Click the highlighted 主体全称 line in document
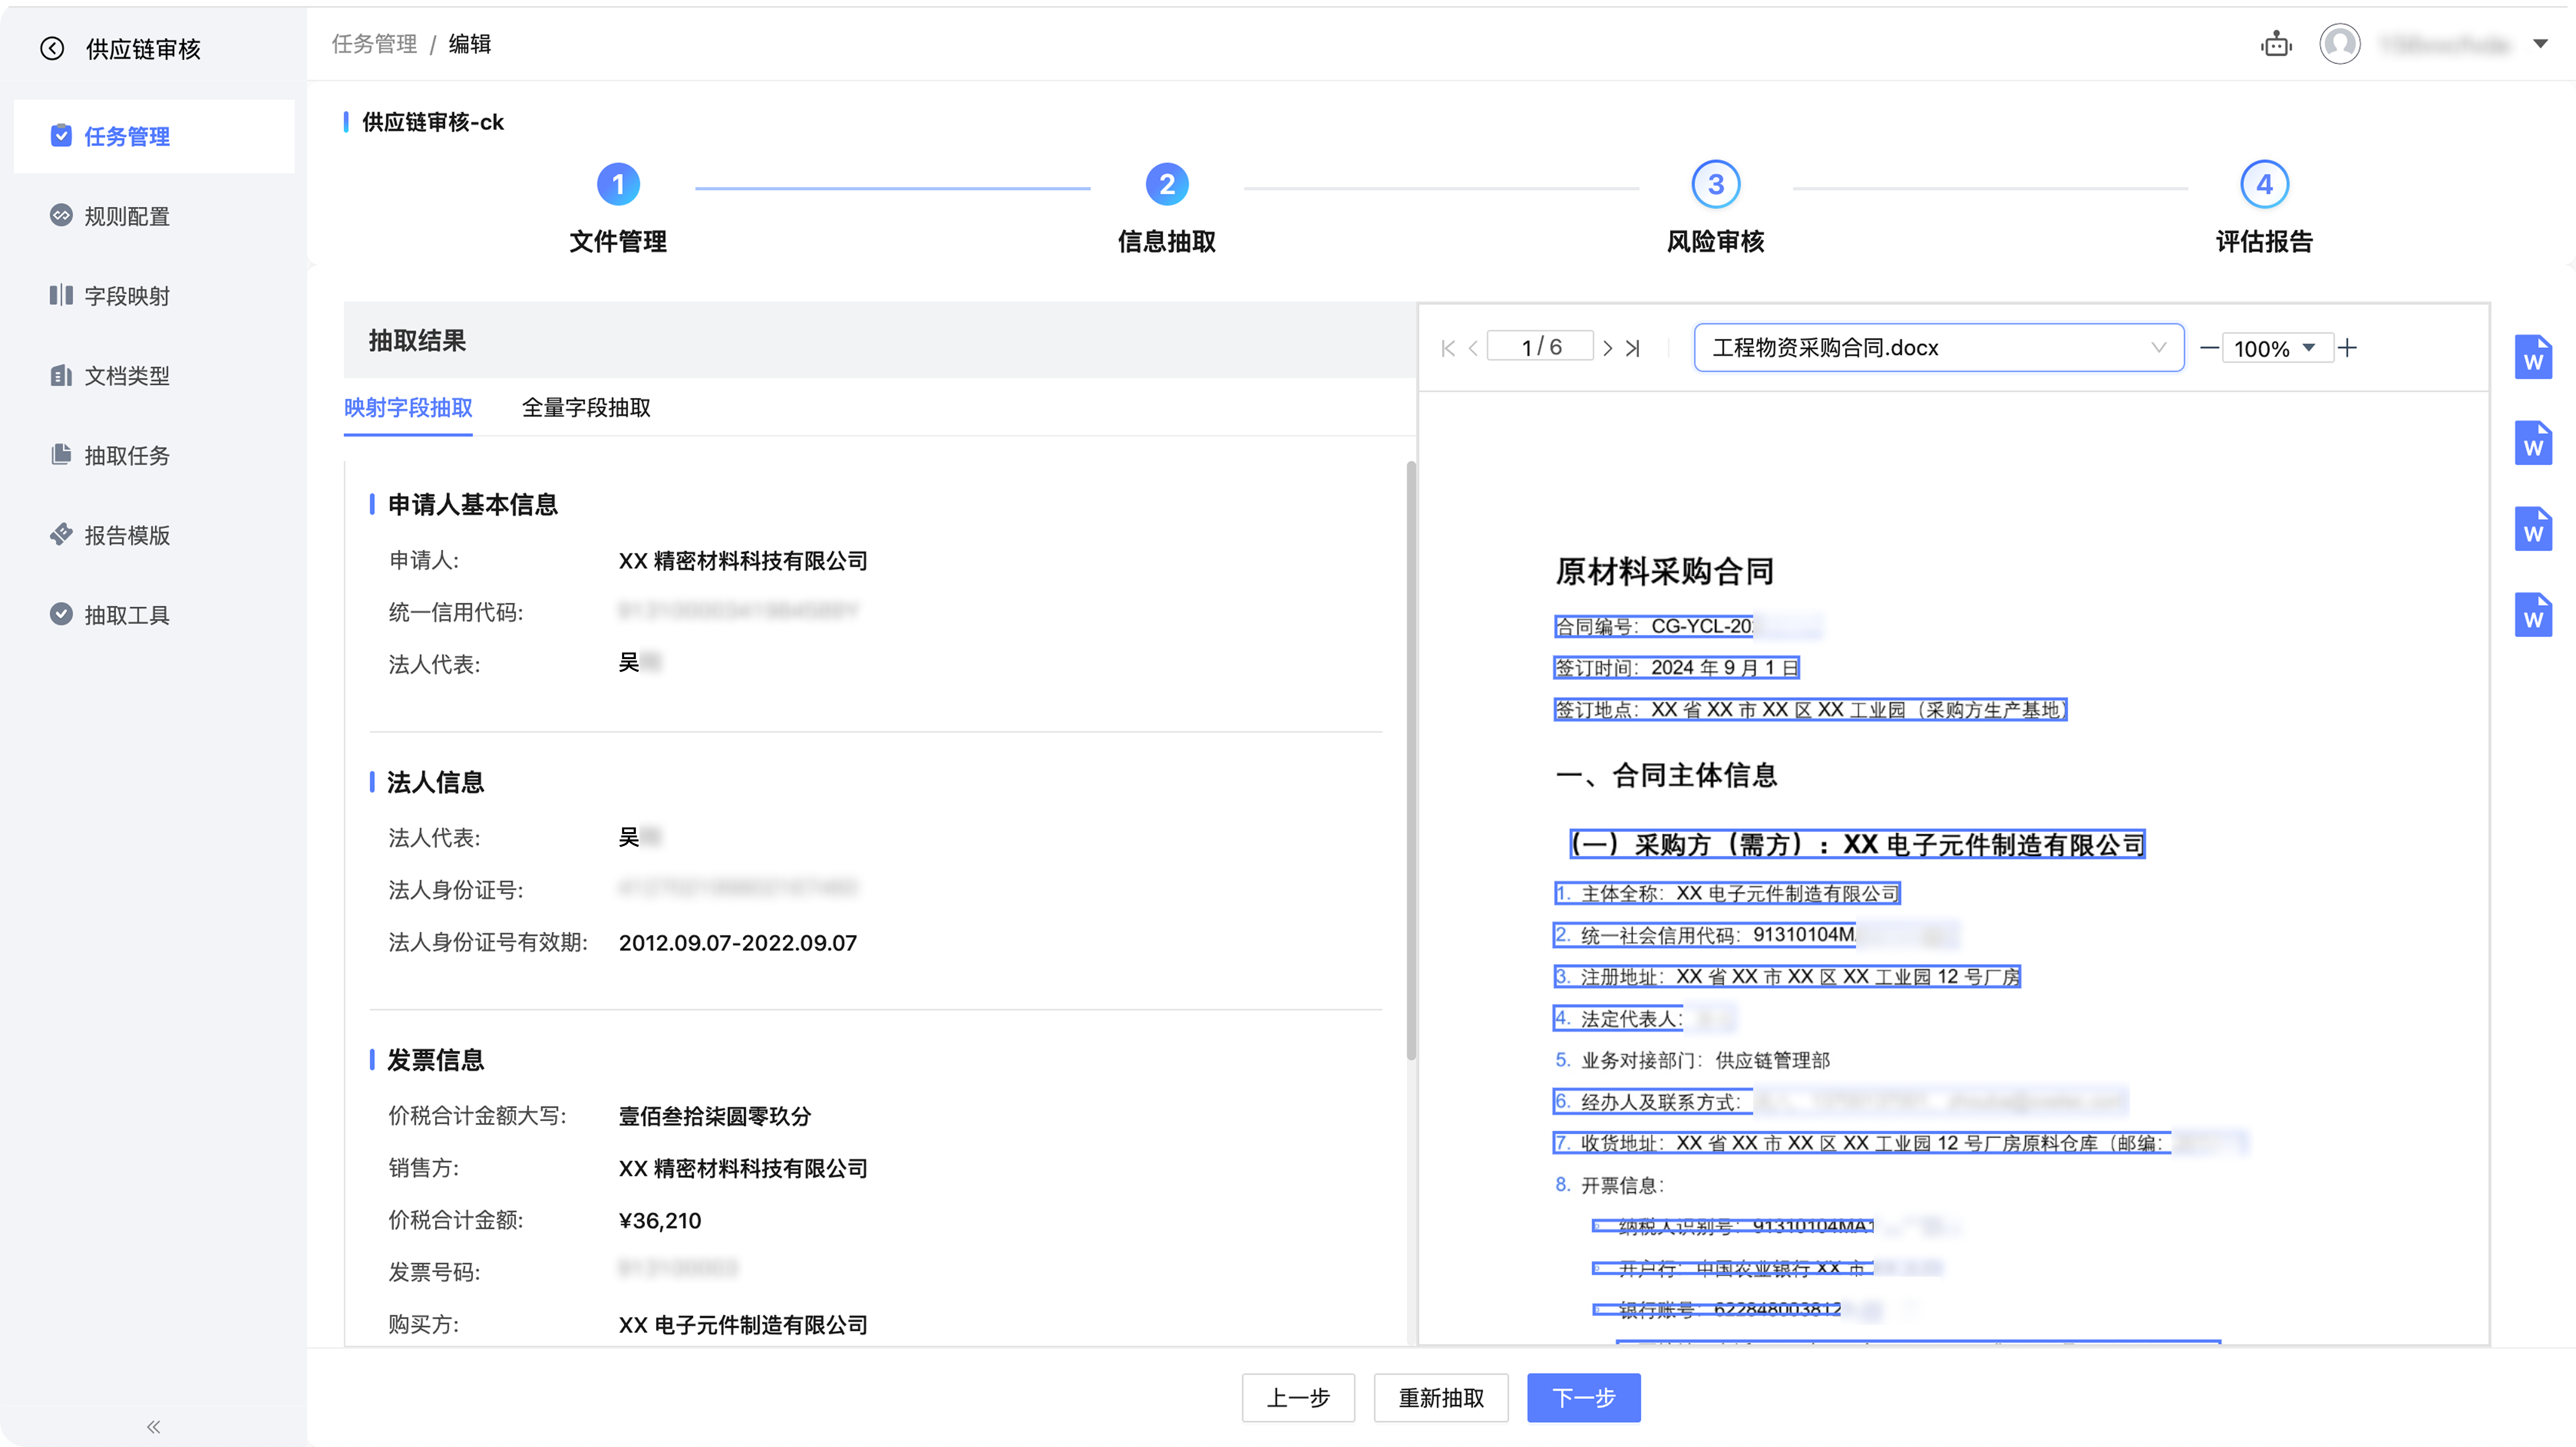Image resolution: width=2576 pixels, height=1447 pixels. [x=1727, y=893]
